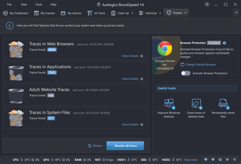
Task: Click Traces in Web Browsers heading
Action: 52,44
